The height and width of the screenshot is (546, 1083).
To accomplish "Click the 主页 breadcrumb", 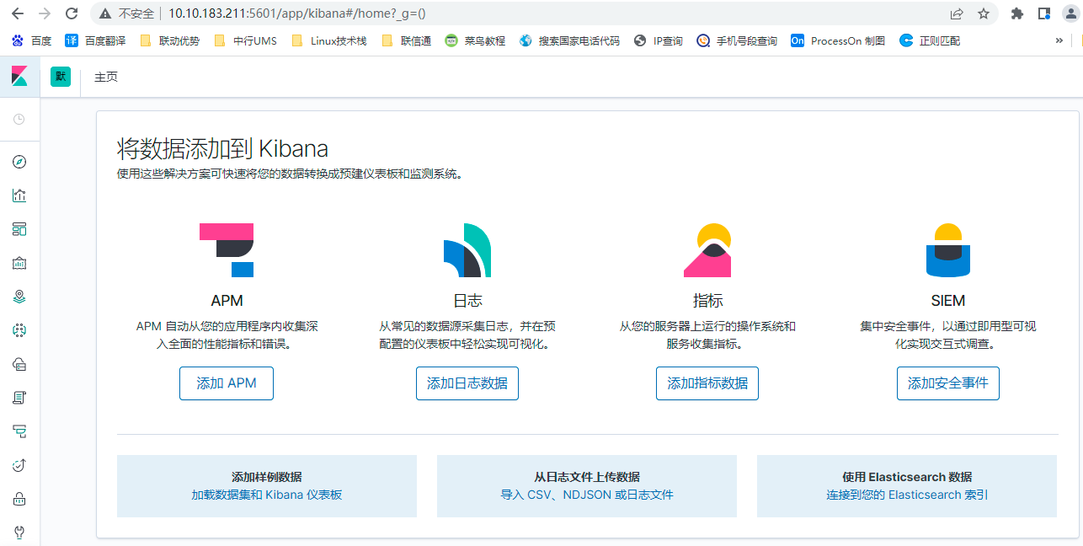I will pyautogui.click(x=106, y=77).
